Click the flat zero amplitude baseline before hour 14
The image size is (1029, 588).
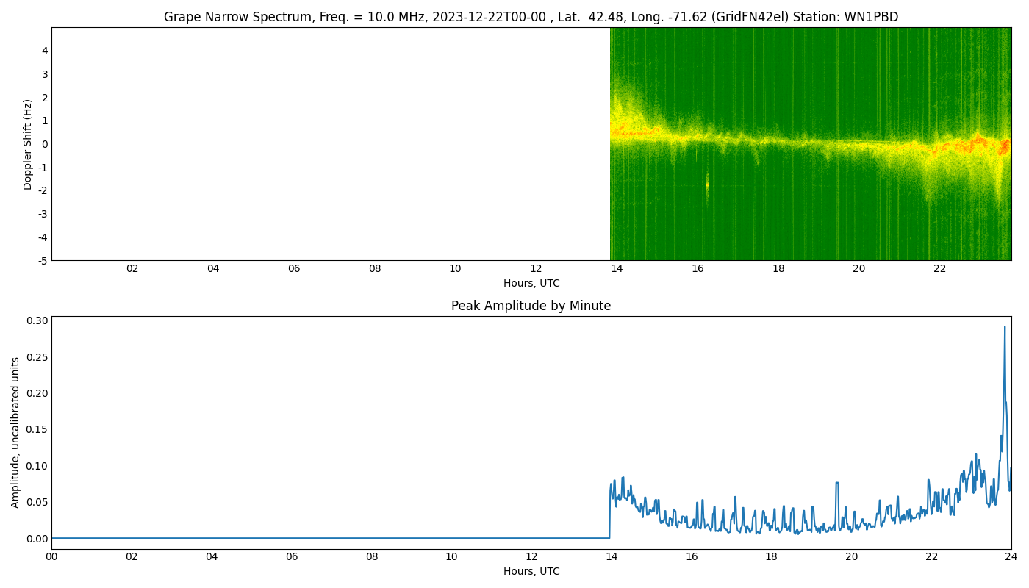click(331, 538)
